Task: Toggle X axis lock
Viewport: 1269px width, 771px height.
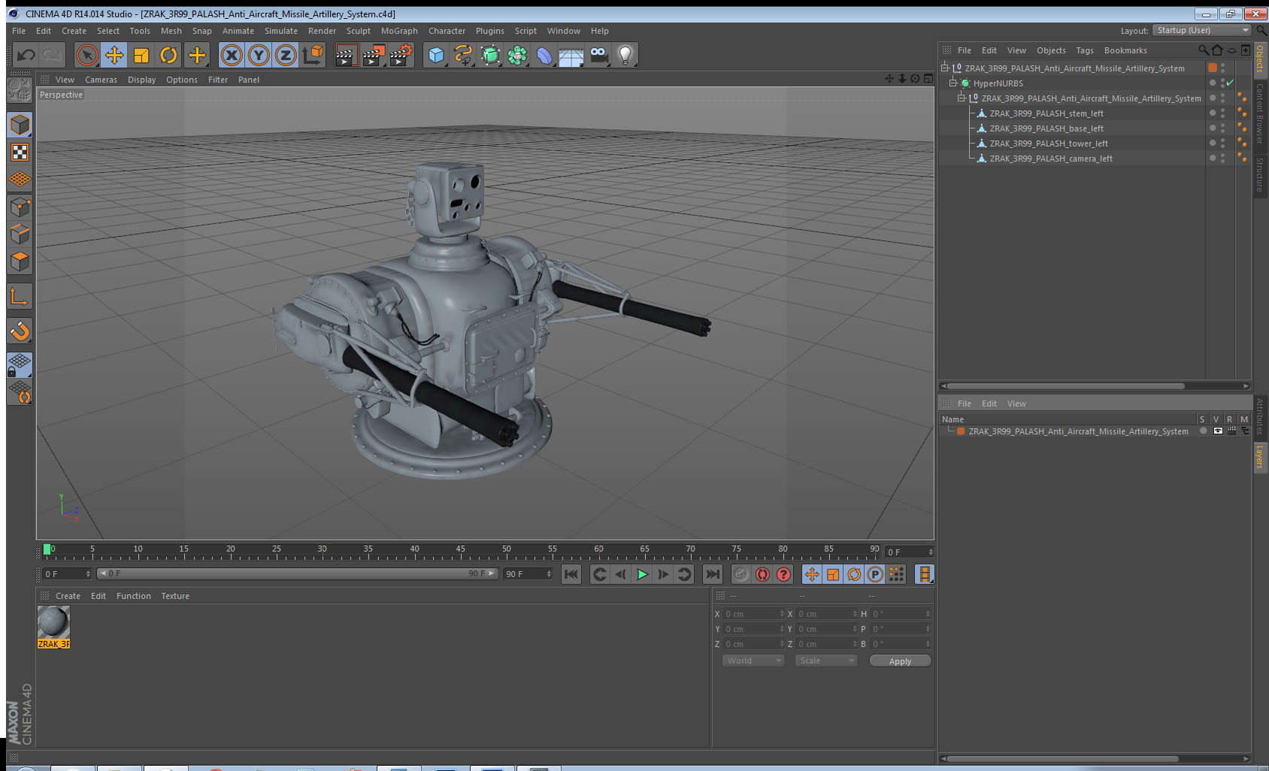Action: 232,55
